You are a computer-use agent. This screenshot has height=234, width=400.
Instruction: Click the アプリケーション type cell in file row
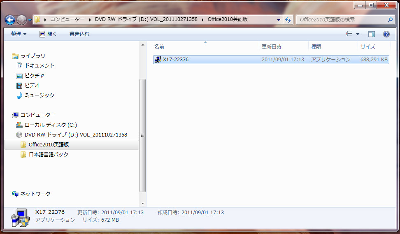click(330, 59)
